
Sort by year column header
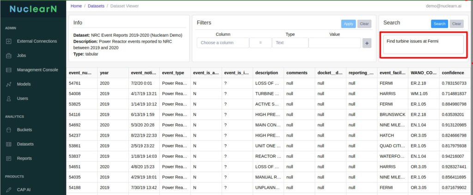(113, 73)
